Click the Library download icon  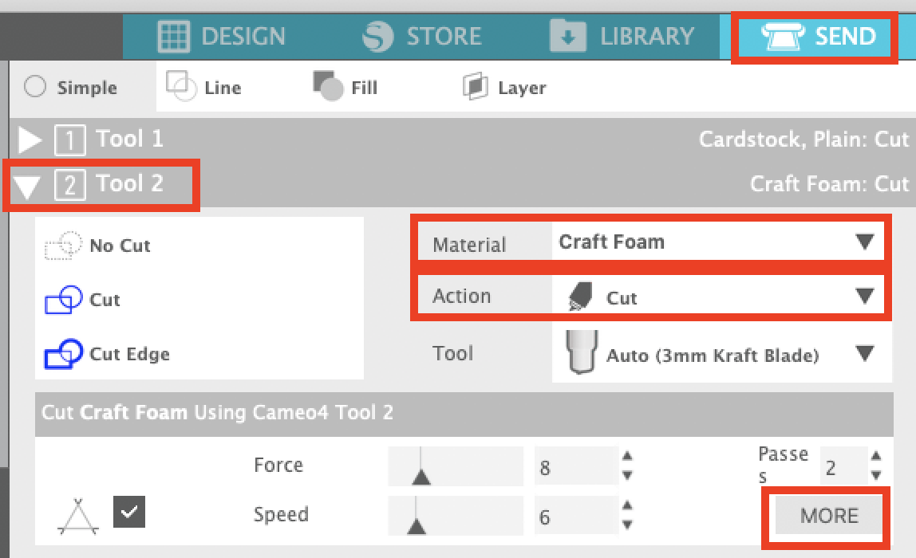coord(568,36)
